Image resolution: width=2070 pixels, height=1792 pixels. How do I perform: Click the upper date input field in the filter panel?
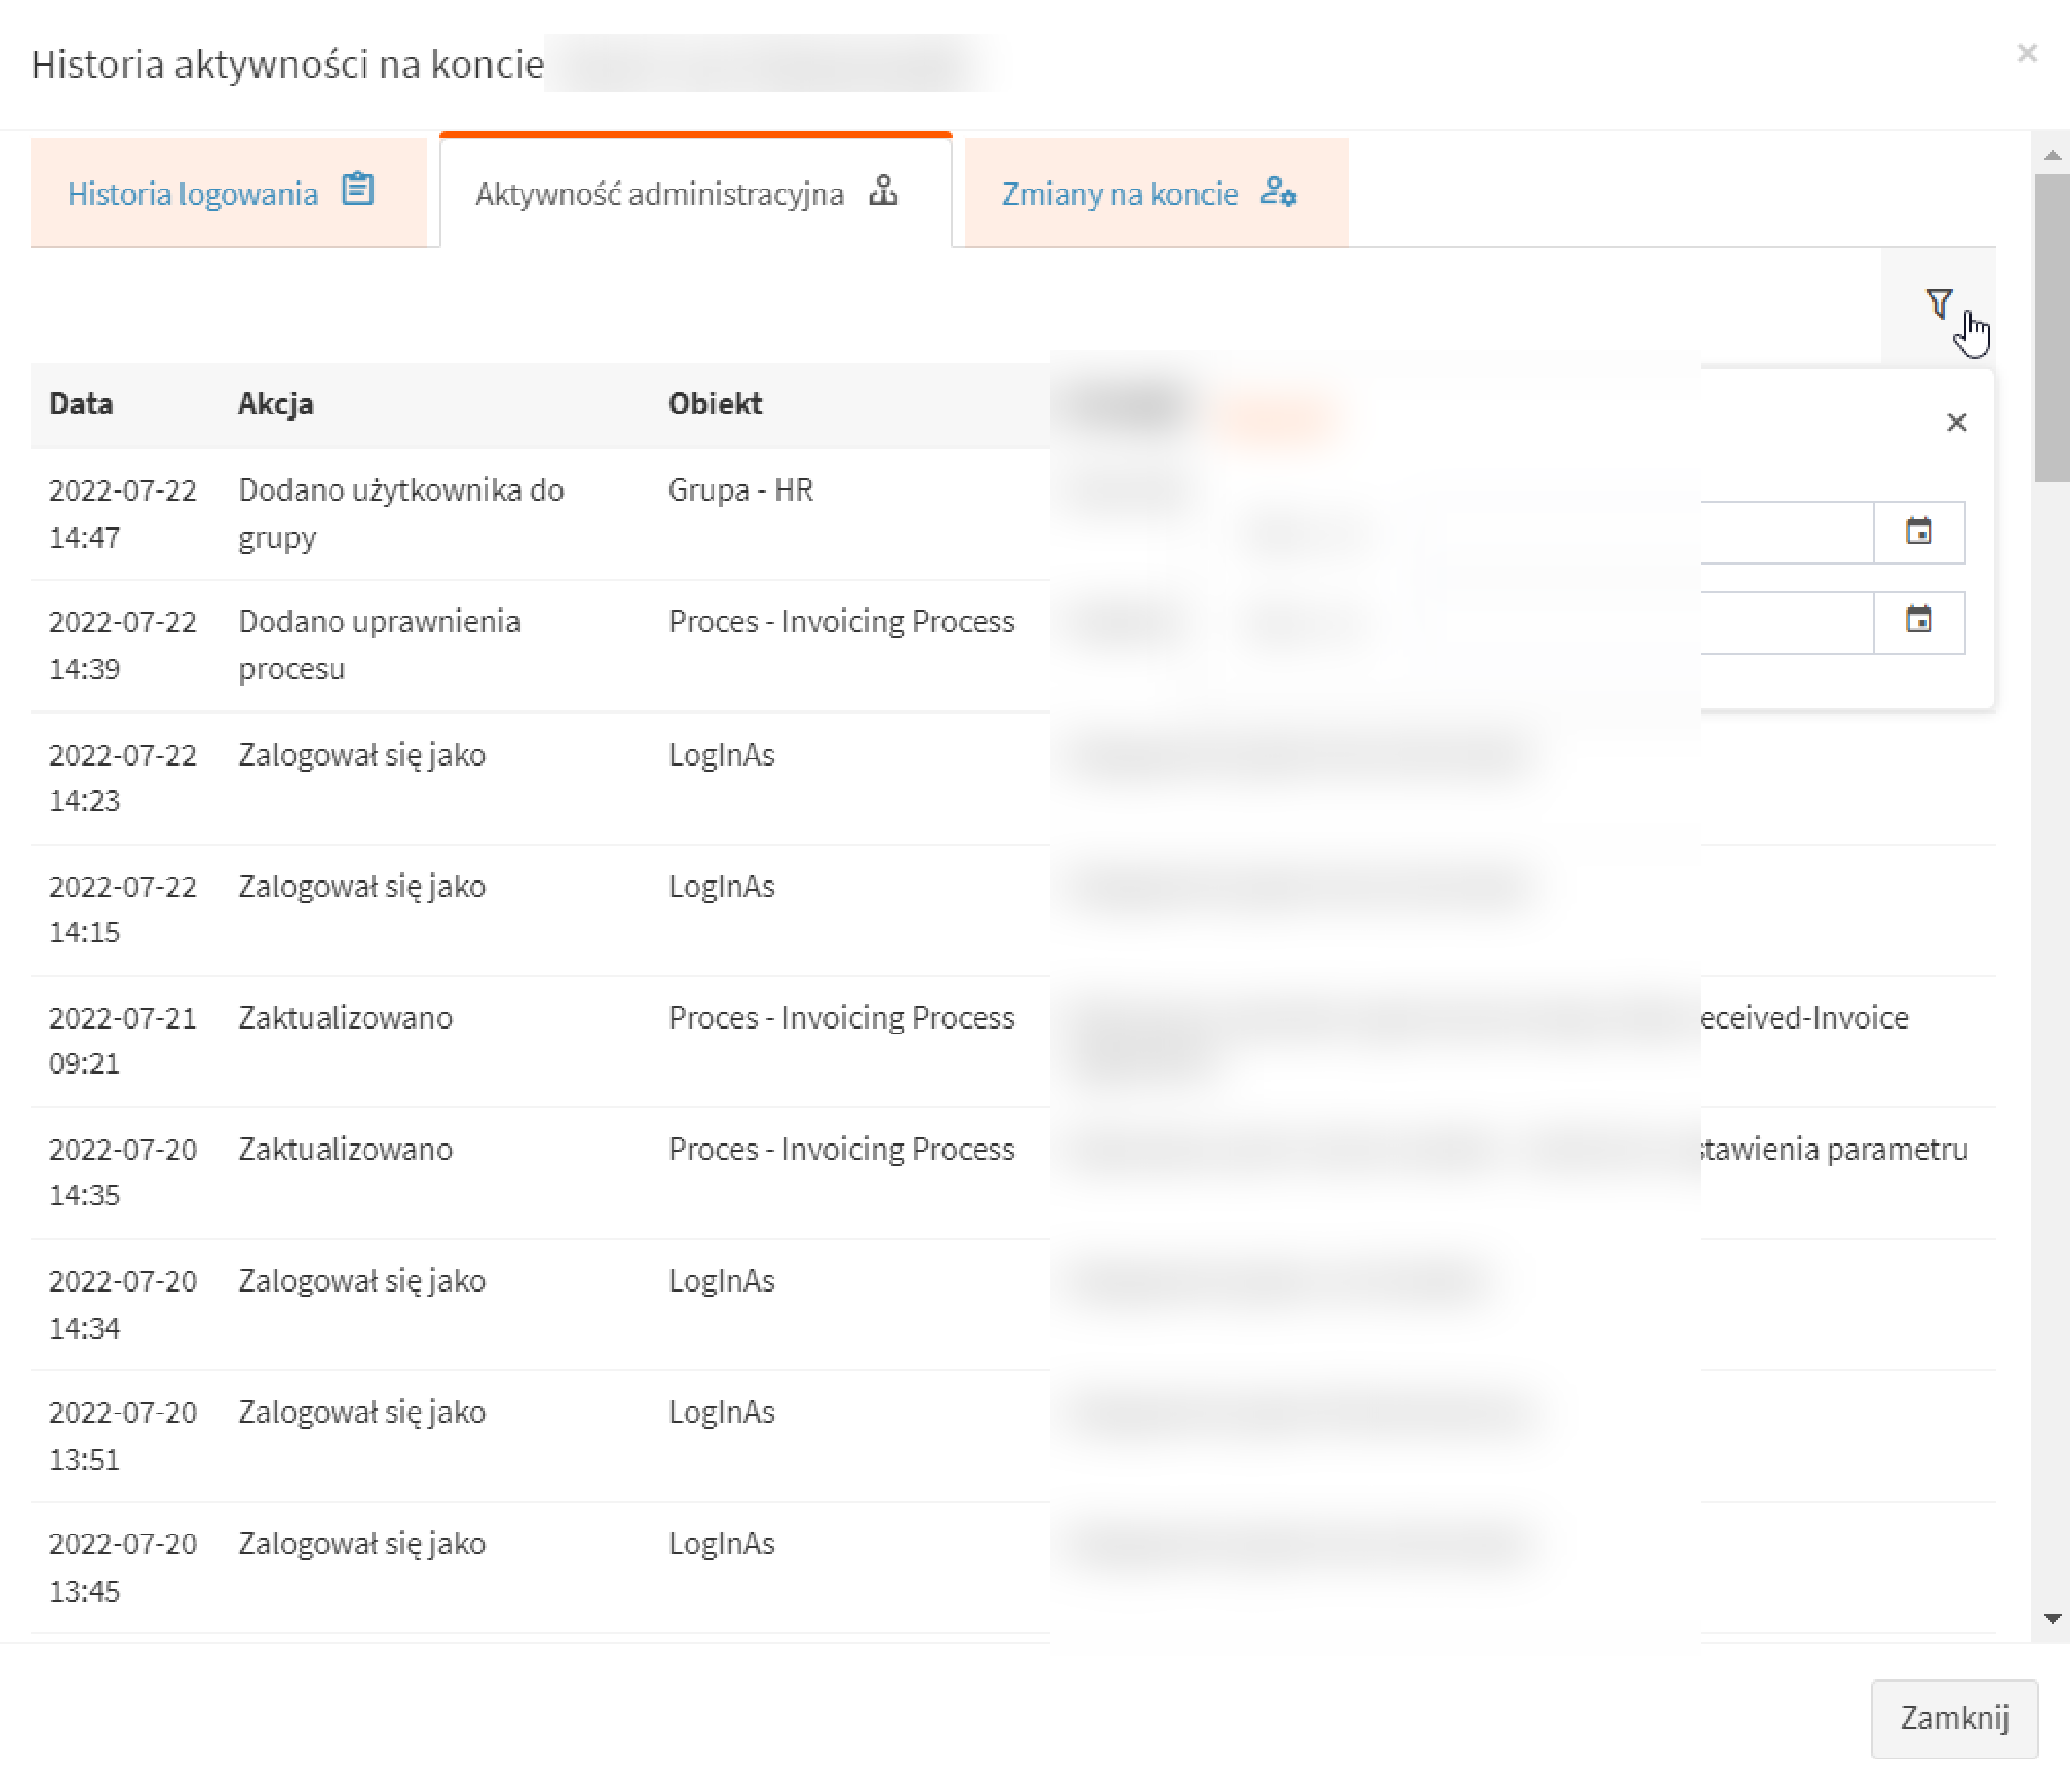1787,532
